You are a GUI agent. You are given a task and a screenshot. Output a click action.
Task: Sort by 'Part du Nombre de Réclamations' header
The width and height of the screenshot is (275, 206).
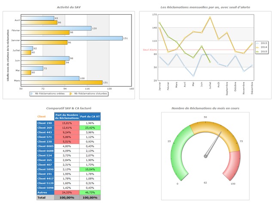pyautogui.click(x=67, y=116)
